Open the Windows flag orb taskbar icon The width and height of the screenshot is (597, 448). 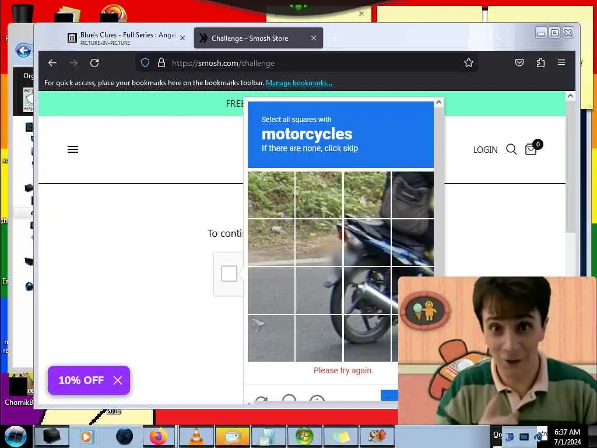click(303, 436)
